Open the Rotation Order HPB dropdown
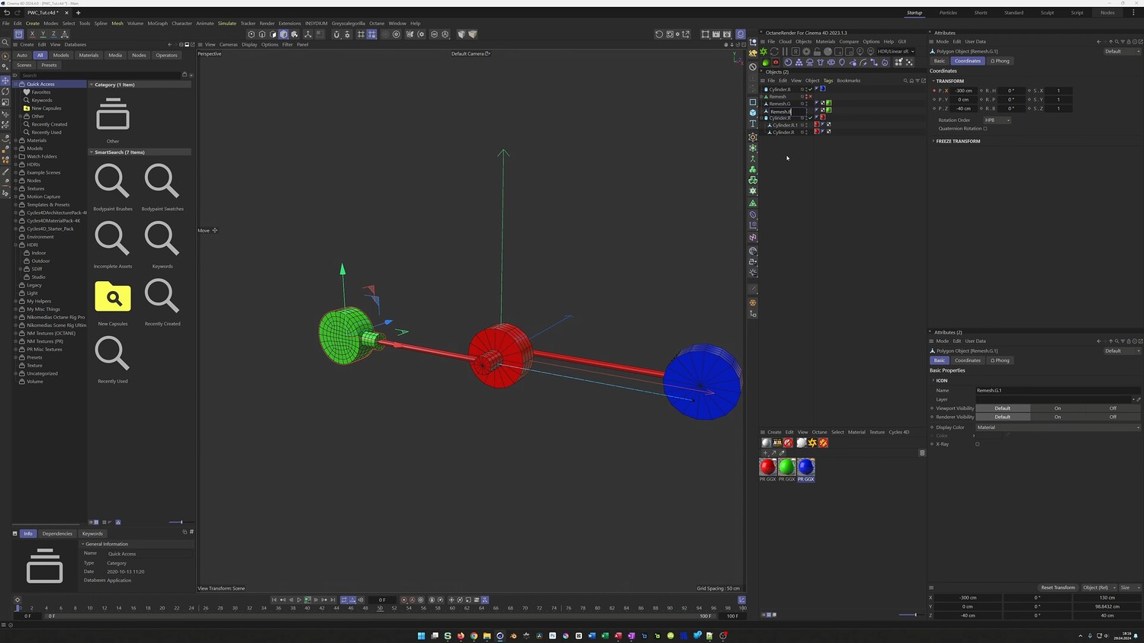The height and width of the screenshot is (643, 1144). click(997, 120)
